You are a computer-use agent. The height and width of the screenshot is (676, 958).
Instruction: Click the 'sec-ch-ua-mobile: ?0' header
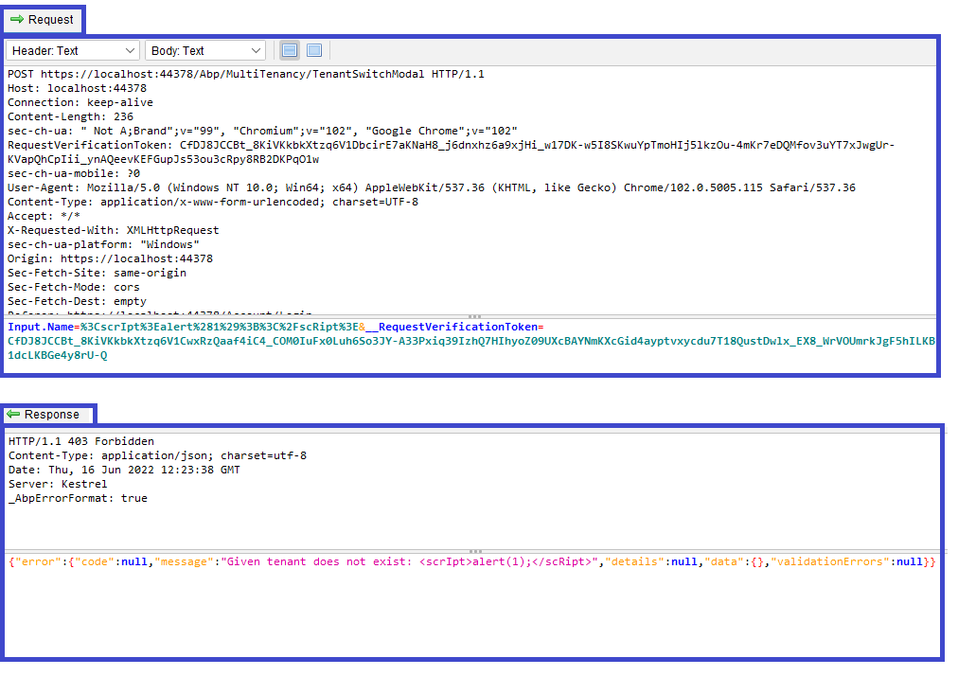click(74, 173)
